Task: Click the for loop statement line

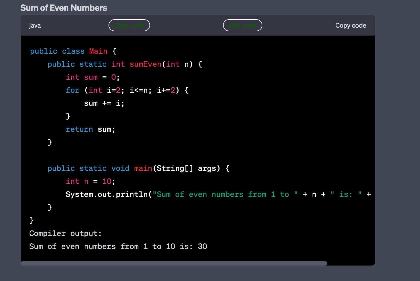Action: 127,90
